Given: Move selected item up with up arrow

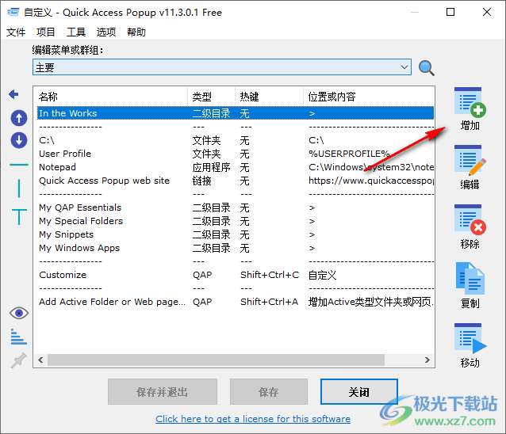Looking at the screenshot, I should tap(19, 118).
